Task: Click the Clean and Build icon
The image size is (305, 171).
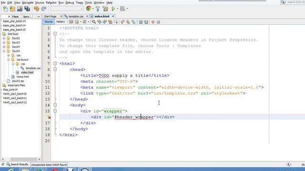Action: pos(105,9)
